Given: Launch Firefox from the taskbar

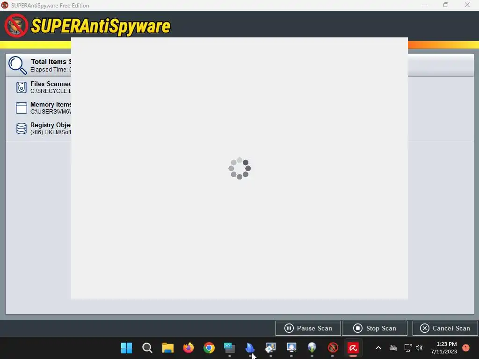Looking at the screenshot, I should [189, 348].
